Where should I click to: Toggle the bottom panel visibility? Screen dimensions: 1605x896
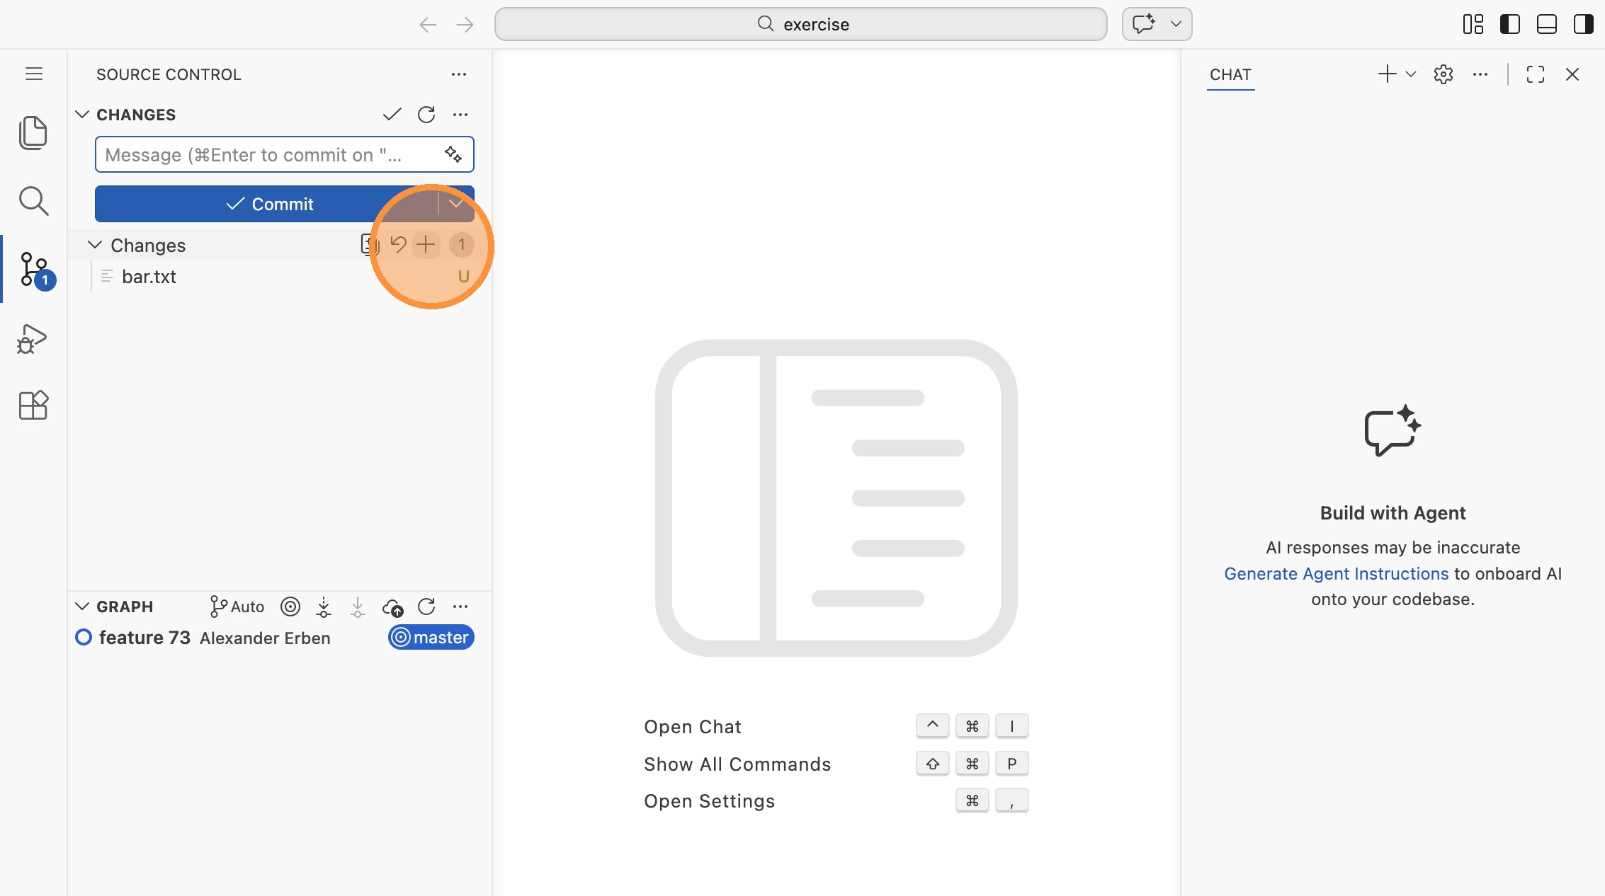(x=1546, y=24)
